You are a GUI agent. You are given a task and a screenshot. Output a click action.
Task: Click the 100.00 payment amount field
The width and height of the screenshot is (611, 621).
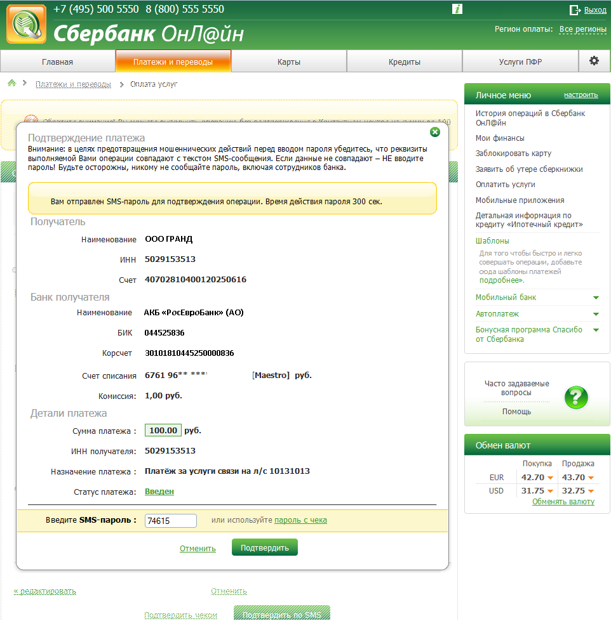tap(163, 430)
